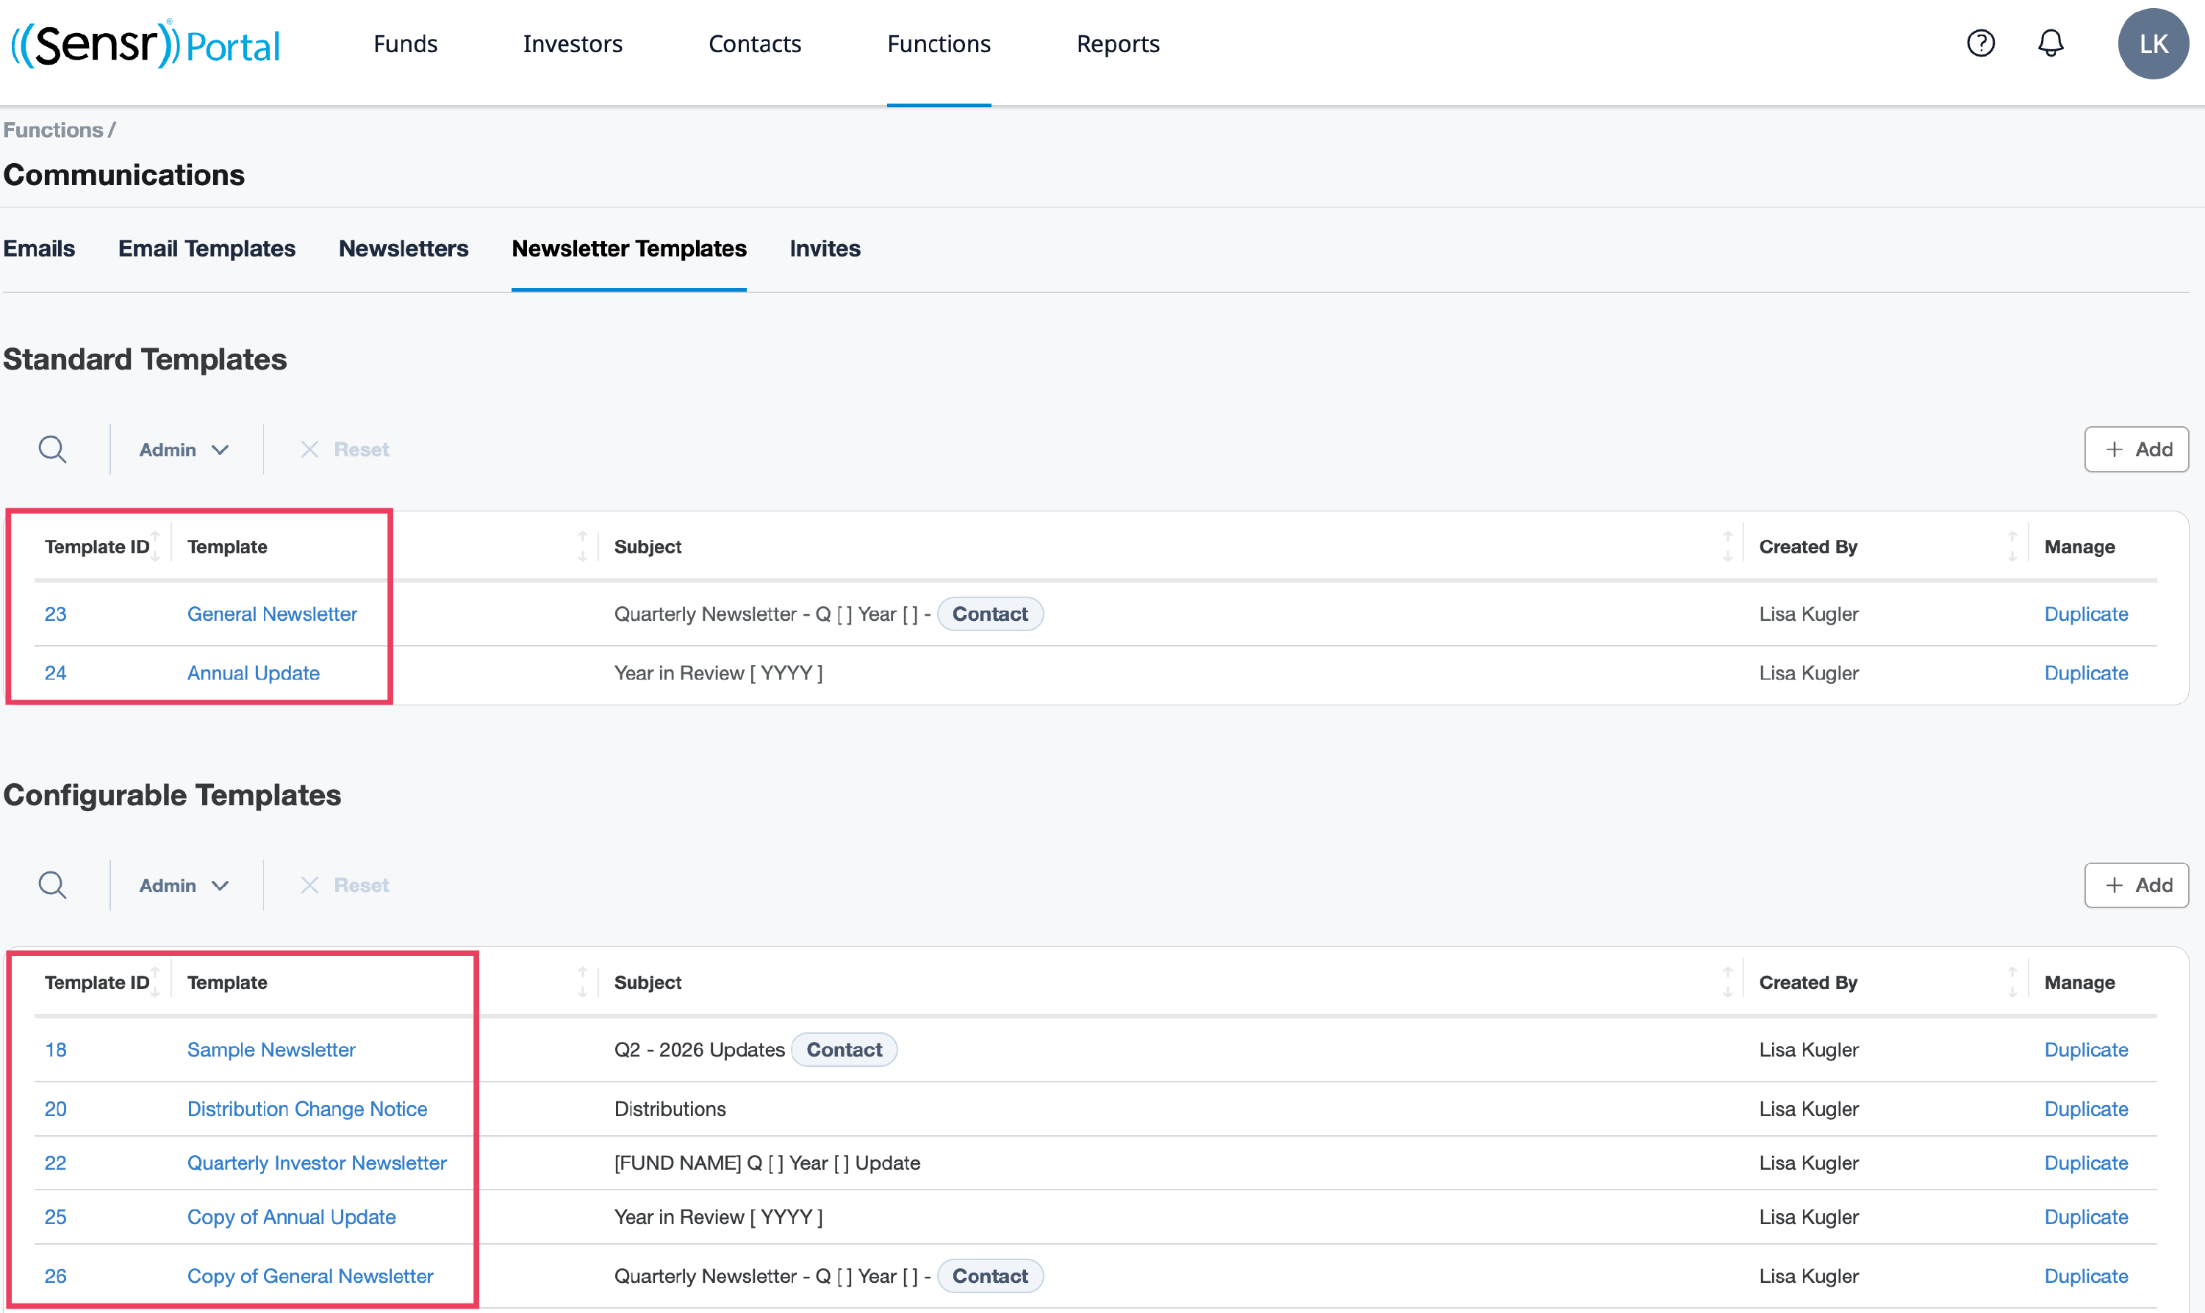This screenshot has height=1313, width=2205.
Task: Sort Configurable Templates by Template ID
Action: (155, 982)
